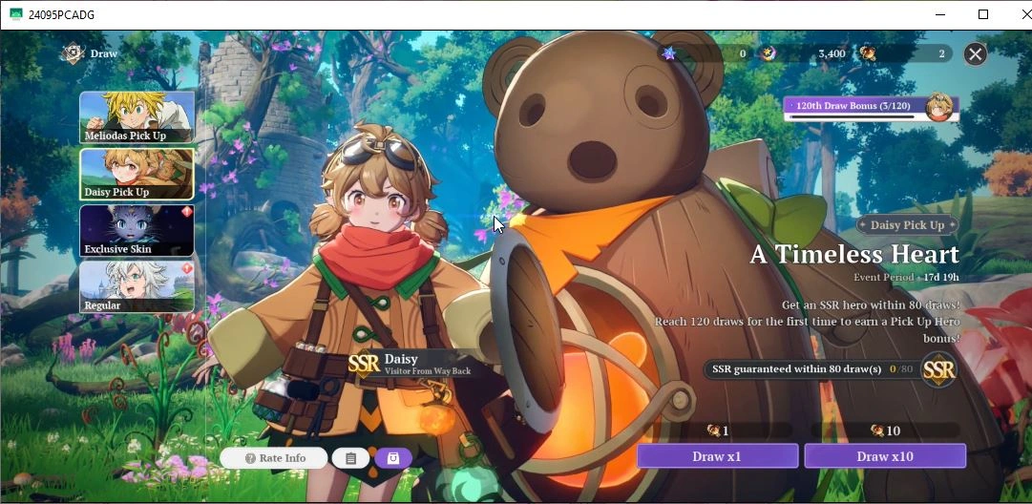This screenshot has width=1032, height=504.
Task: Click the 3,400 gem currency icon
Action: tap(767, 53)
